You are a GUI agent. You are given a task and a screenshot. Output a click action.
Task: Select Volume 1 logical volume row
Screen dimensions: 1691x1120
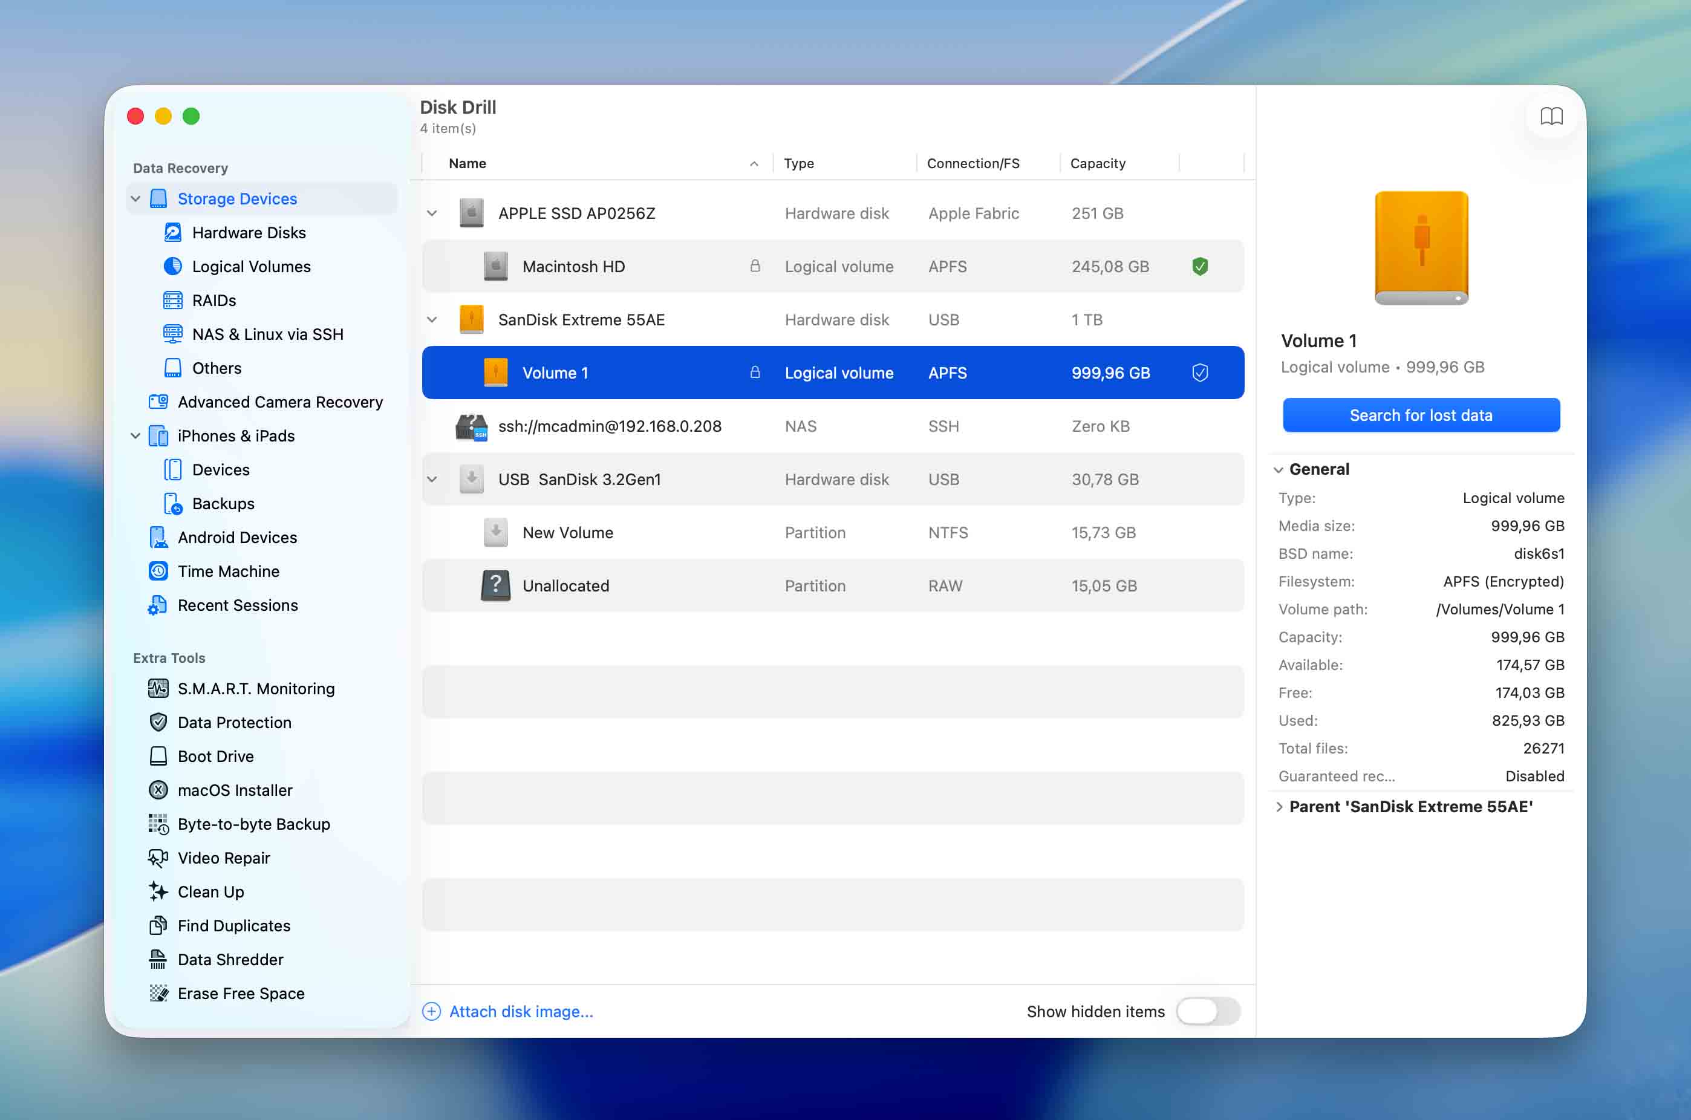(x=833, y=373)
